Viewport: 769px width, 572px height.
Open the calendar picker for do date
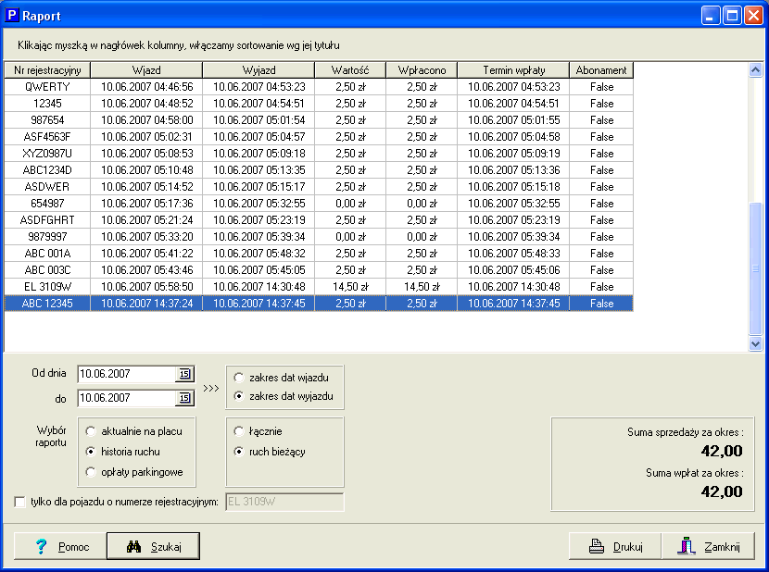[184, 398]
